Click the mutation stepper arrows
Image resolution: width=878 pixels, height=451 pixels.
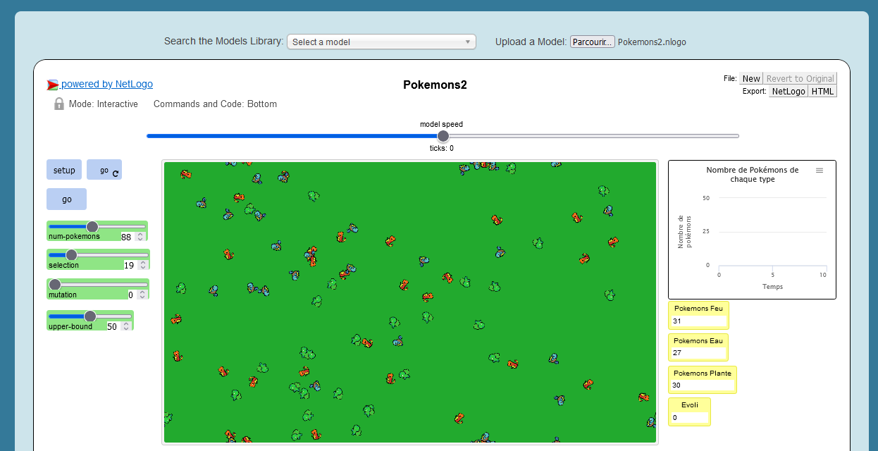pos(143,295)
